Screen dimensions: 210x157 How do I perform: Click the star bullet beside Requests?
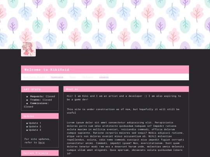click(27, 97)
